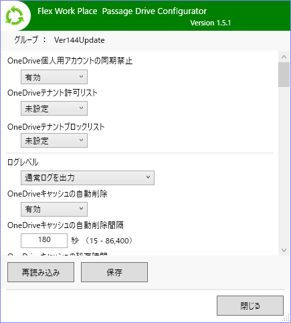Screen dimensions: 291x323
Task: Click the scrollbar down arrow
Action: [x=284, y=250]
